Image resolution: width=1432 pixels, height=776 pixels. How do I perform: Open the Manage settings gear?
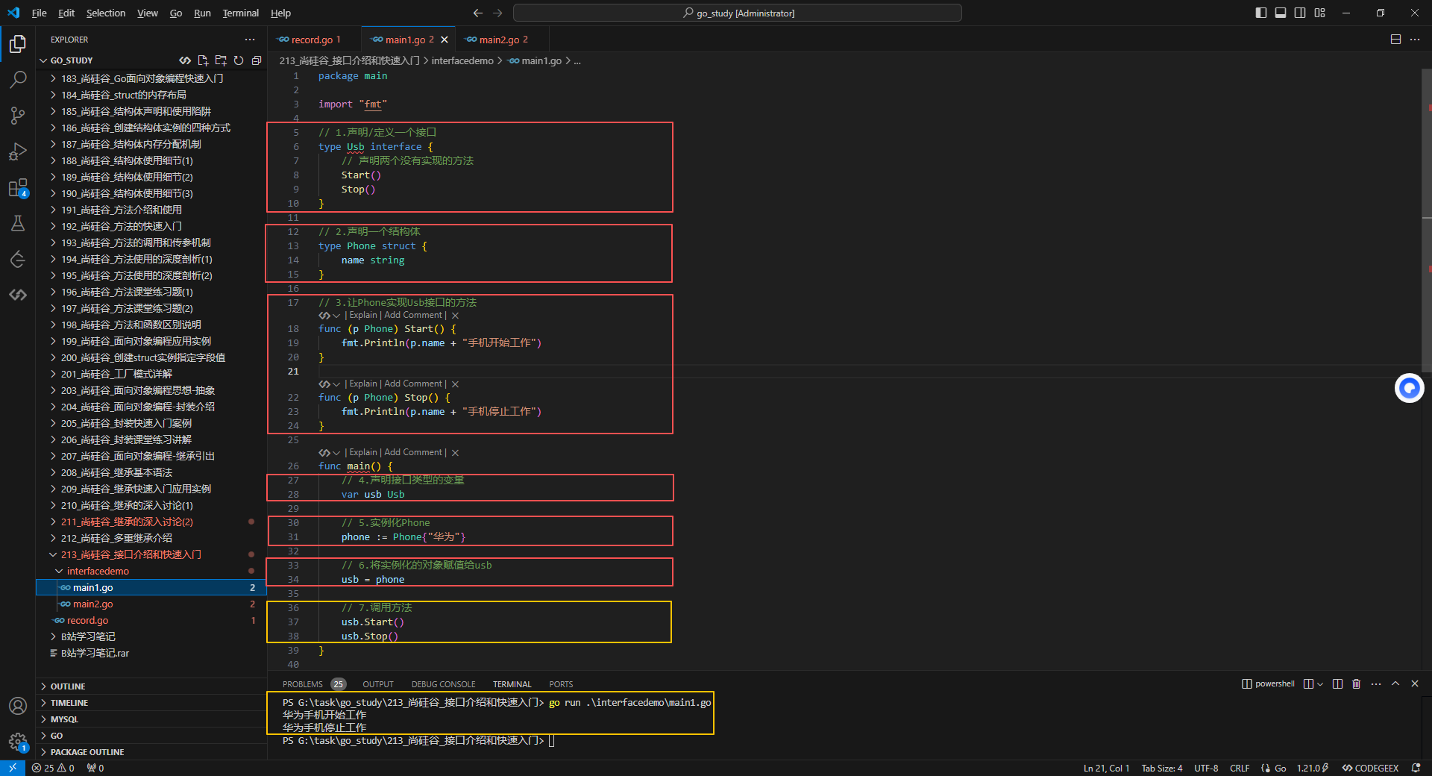(18, 742)
